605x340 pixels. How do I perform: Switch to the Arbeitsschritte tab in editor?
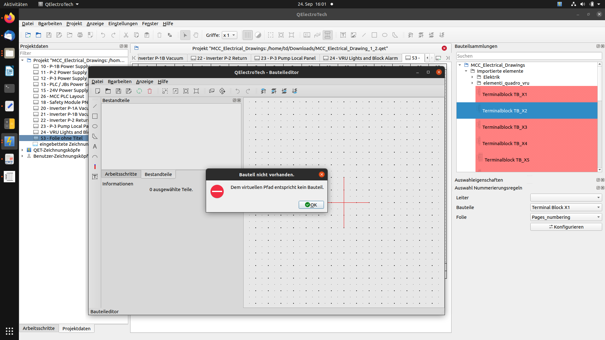click(x=121, y=174)
